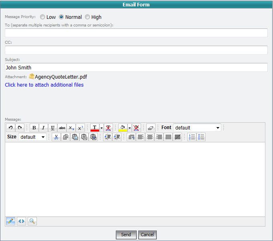The image size is (273, 241).
Task: Switch to preview mode magnifier
Action: click(x=32, y=221)
